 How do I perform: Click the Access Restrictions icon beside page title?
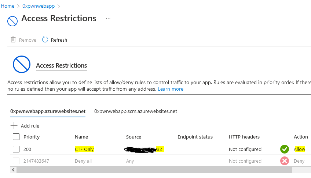pos(12,21)
